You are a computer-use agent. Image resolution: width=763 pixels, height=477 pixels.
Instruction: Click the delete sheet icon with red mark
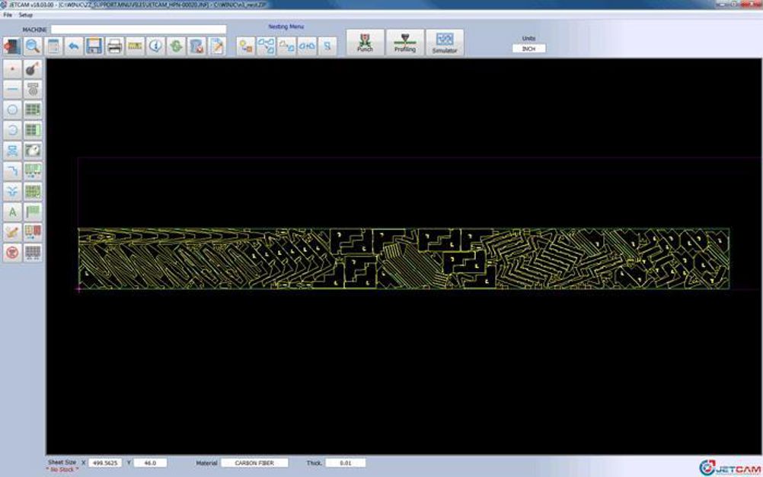pyautogui.click(x=196, y=46)
